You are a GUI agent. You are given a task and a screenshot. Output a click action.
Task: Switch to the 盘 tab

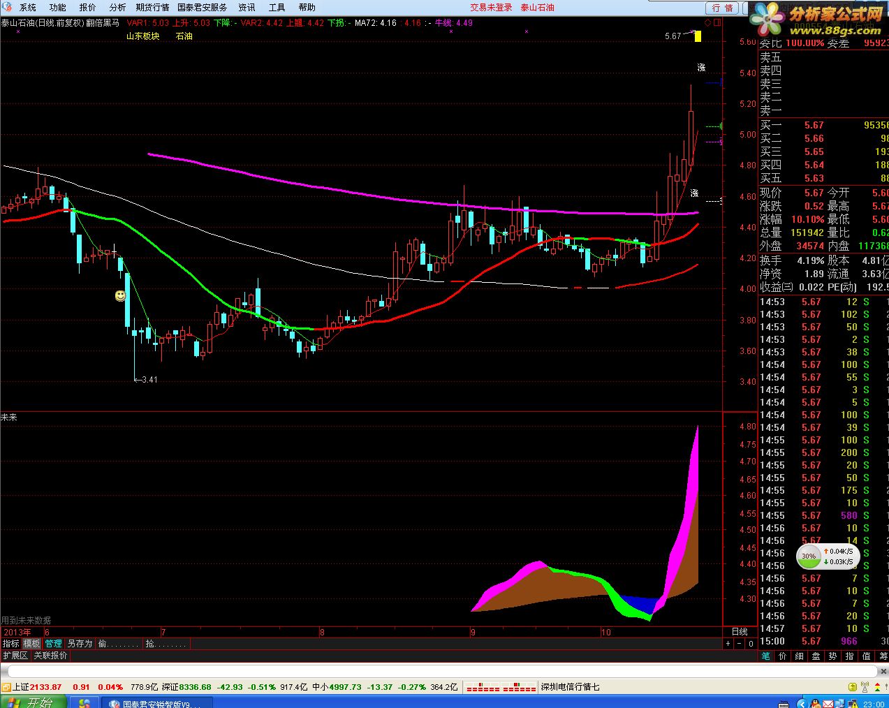point(816,656)
